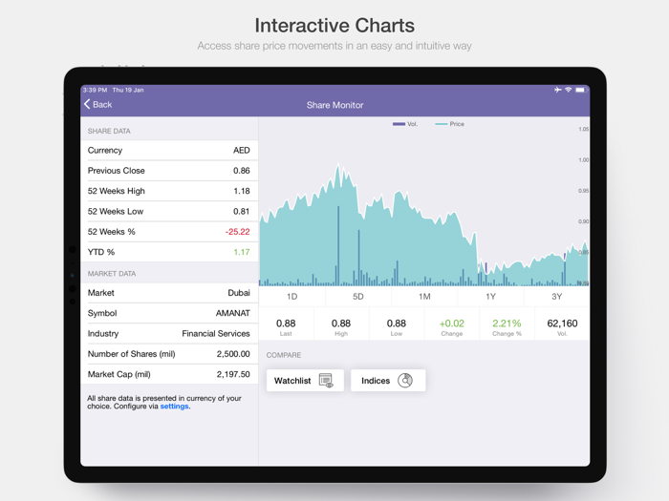
Task: Click the 2.21% Change % value
Action: tap(507, 324)
